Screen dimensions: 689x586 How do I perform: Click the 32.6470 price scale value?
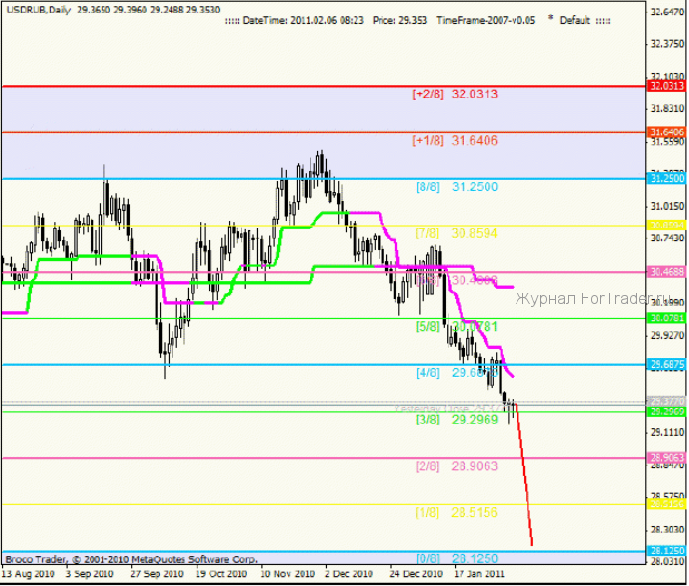click(x=667, y=12)
